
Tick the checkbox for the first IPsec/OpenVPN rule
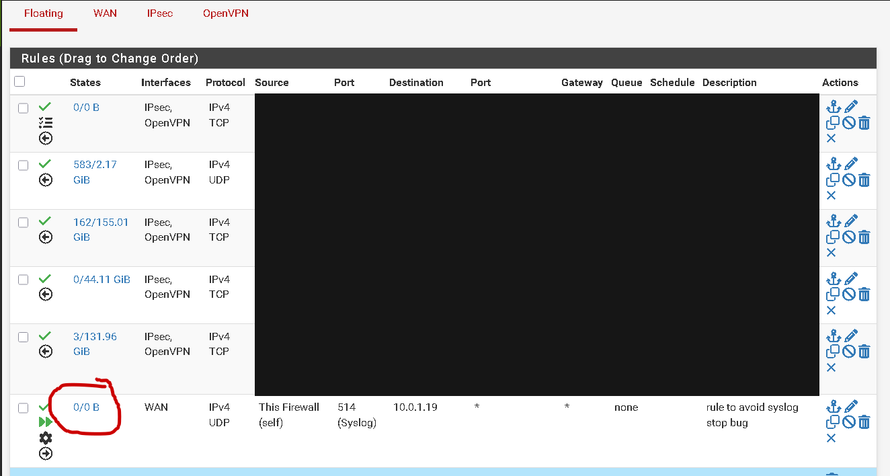point(24,108)
